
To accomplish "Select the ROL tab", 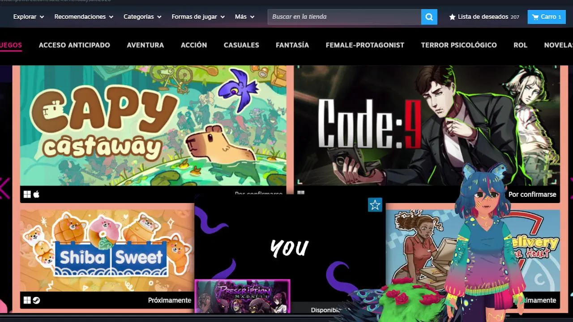I will [521, 45].
